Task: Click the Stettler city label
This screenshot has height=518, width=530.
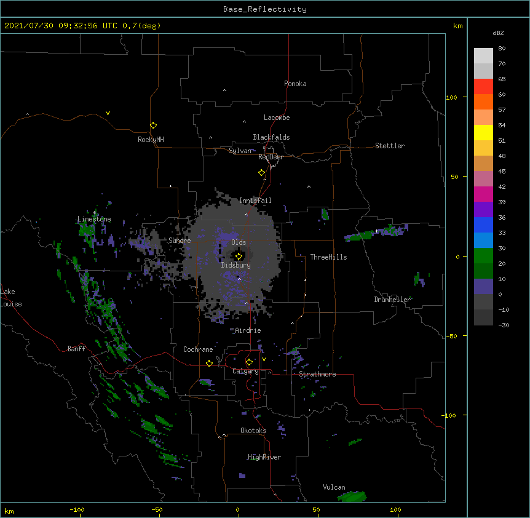Action: (x=390, y=146)
